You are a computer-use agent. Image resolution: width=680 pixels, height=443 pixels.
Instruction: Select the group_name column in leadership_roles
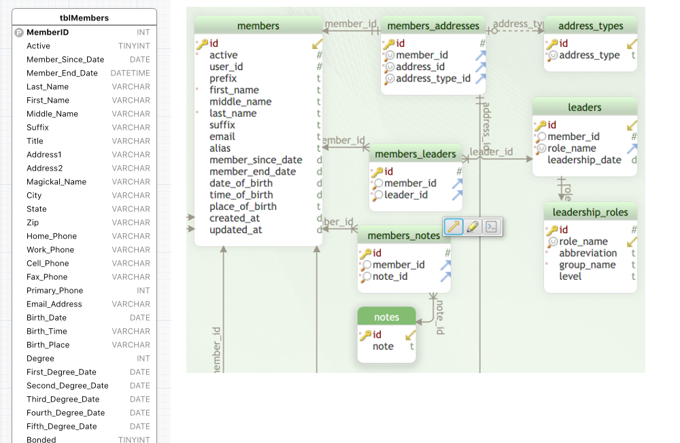click(x=590, y=265)
